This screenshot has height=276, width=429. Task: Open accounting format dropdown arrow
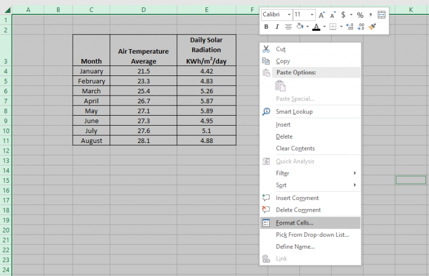(x=351, y=15)
